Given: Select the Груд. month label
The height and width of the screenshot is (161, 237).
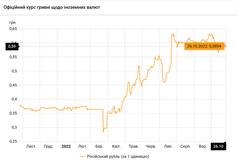Looking at the screenshot, I should [x=49, y=146].
